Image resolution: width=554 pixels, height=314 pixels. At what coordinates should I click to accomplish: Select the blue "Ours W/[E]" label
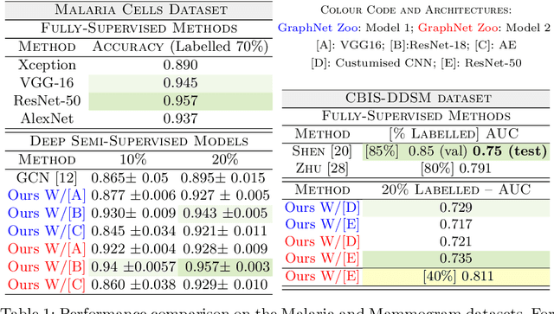(322, 224)
